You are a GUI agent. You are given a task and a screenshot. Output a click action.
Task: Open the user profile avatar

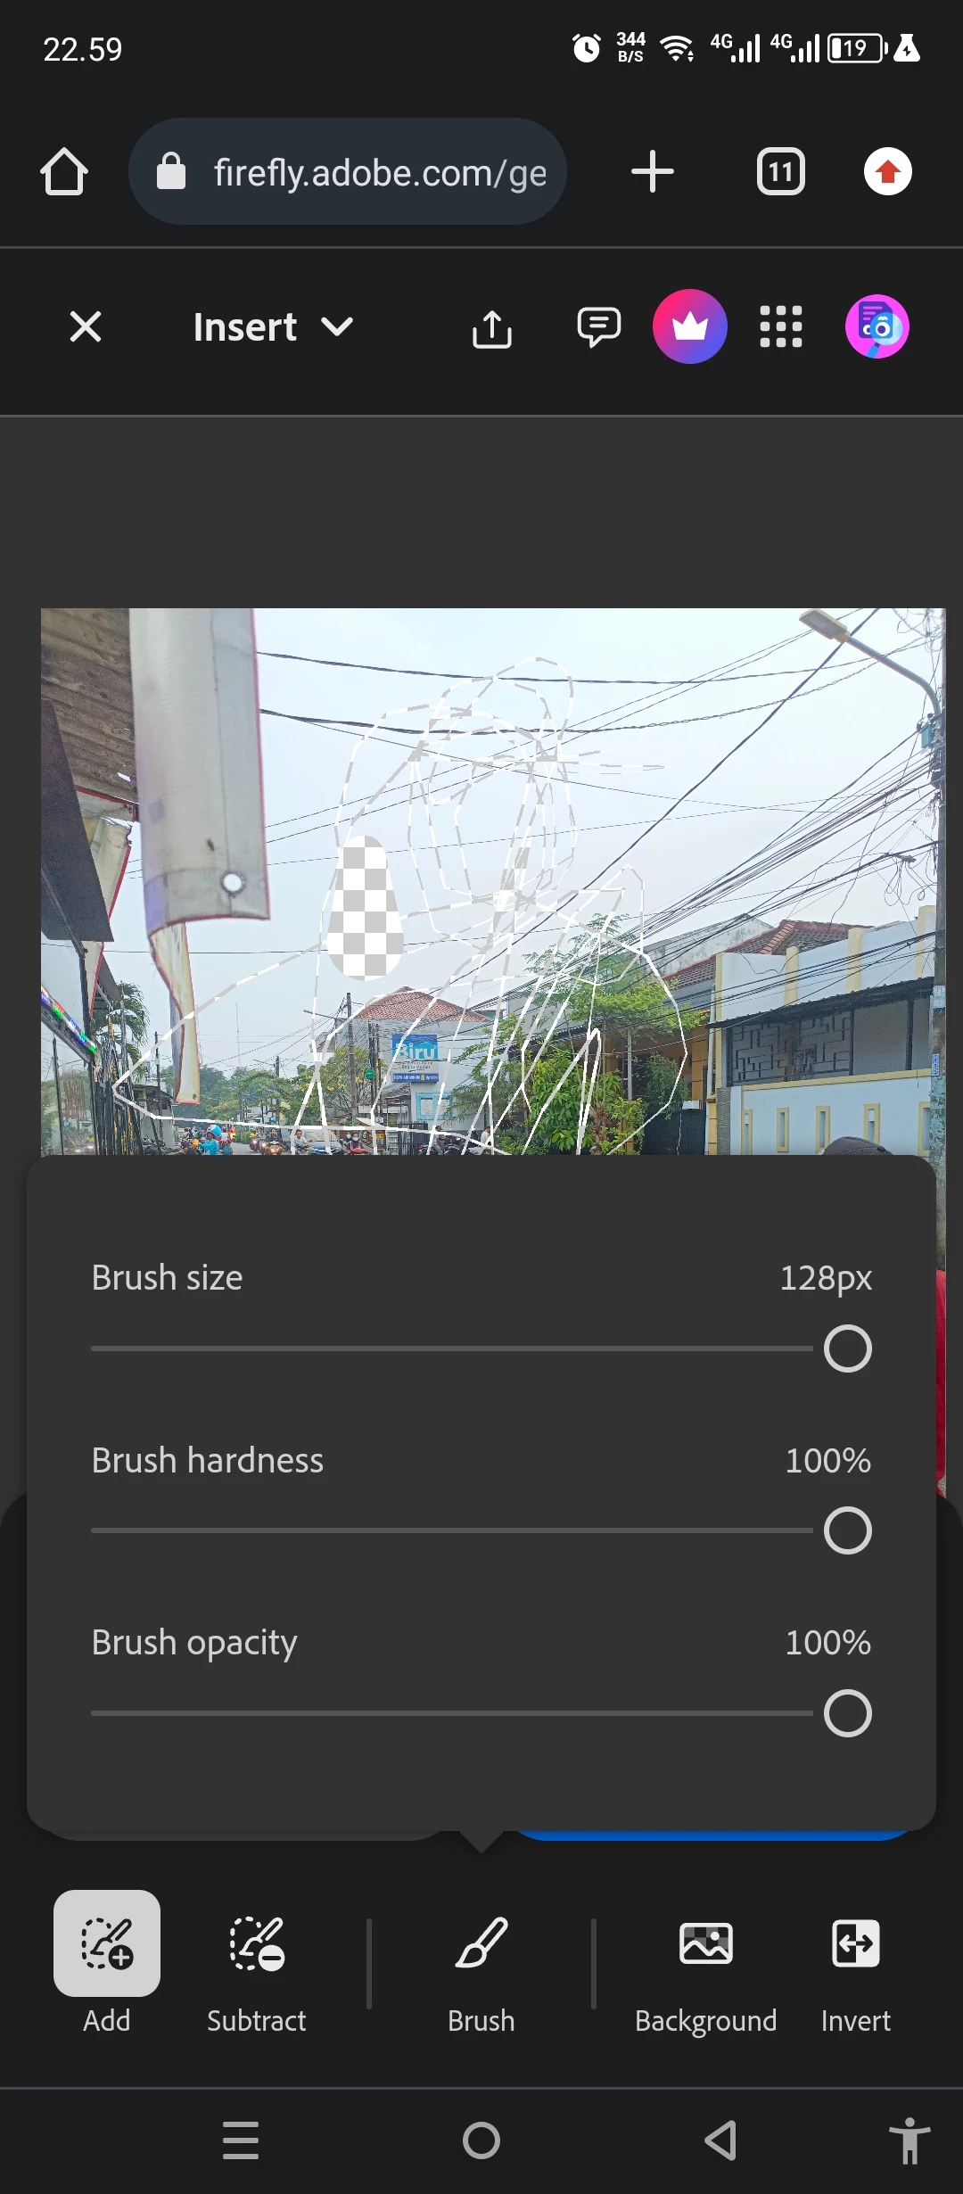coord(877,326)
